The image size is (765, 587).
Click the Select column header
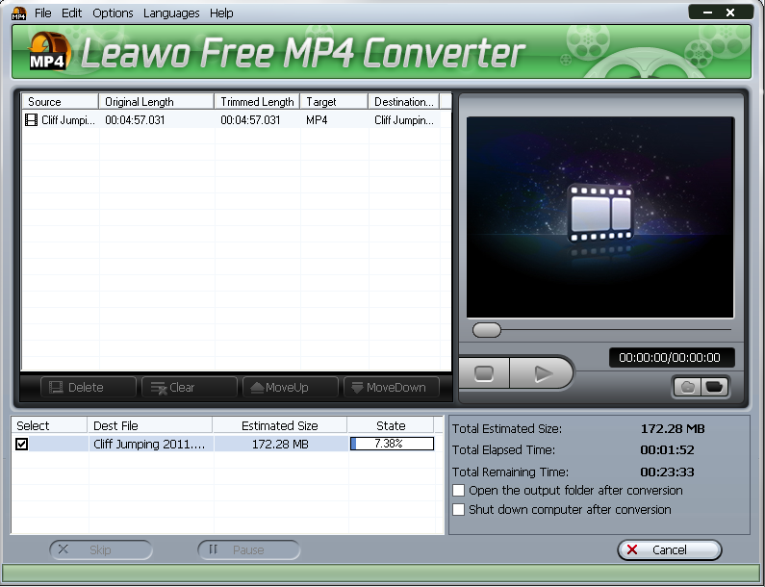pos(49,425)
